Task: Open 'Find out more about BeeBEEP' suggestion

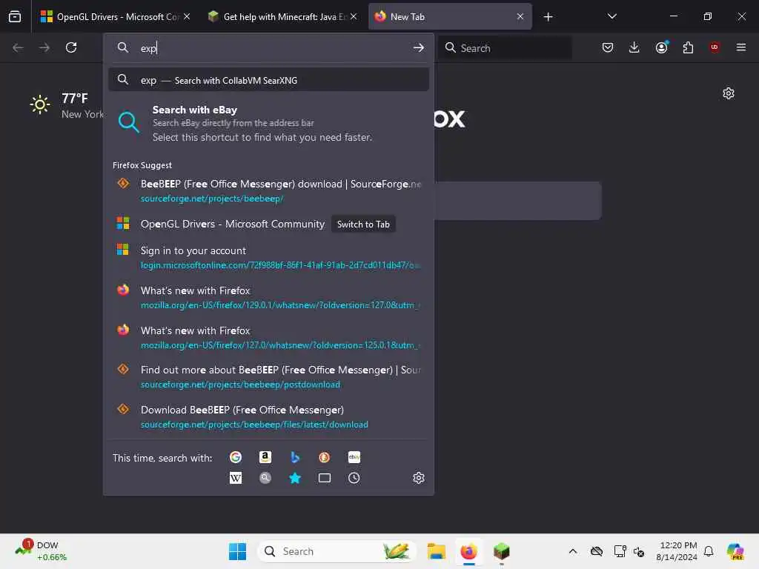Action: tap(268, 377)
